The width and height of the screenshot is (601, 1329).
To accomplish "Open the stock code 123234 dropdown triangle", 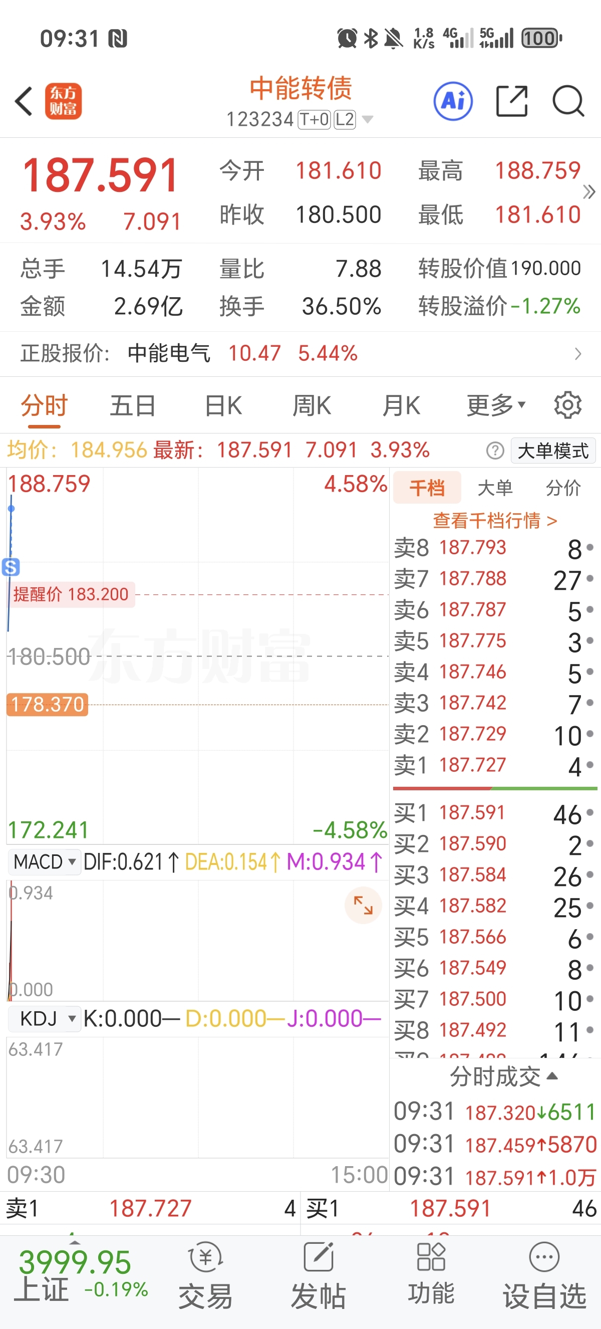I will [x=368, y=120].
